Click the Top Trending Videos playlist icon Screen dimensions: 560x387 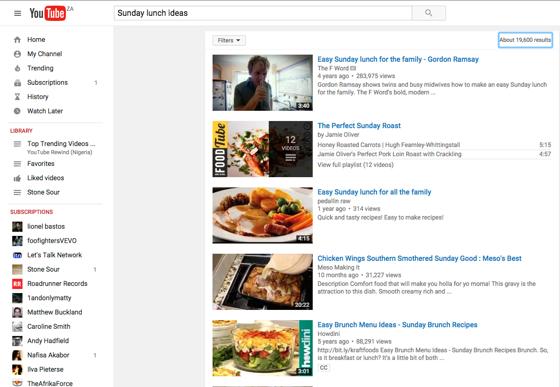[x=17, y=144]
